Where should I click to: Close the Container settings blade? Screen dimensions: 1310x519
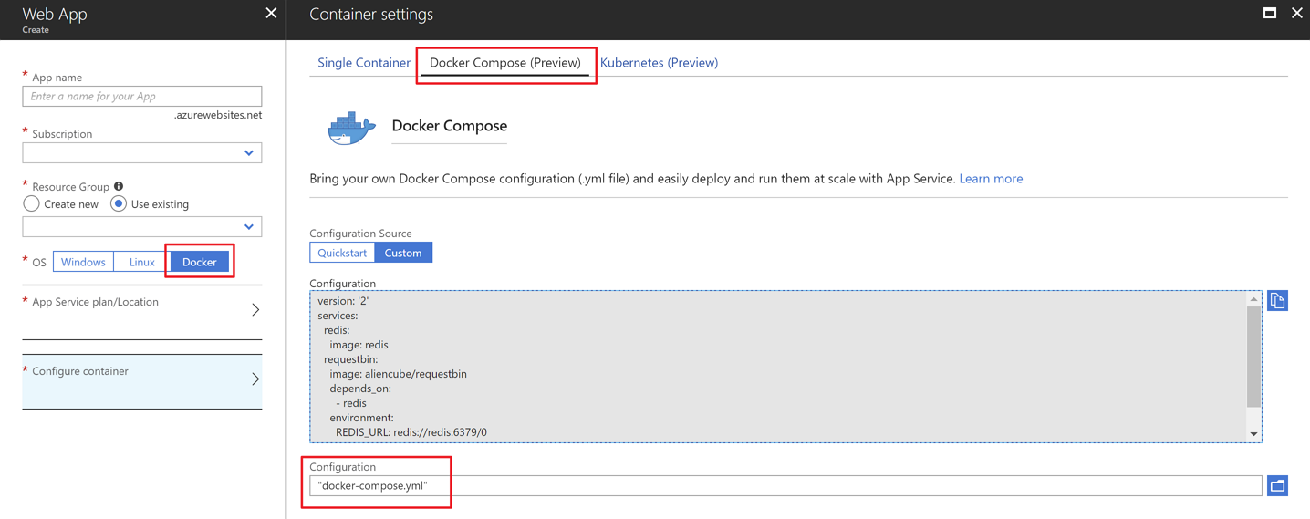(1297, 13)
